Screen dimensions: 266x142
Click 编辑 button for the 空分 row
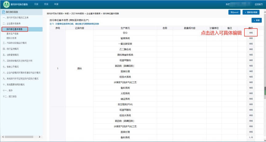coord(251,33)
